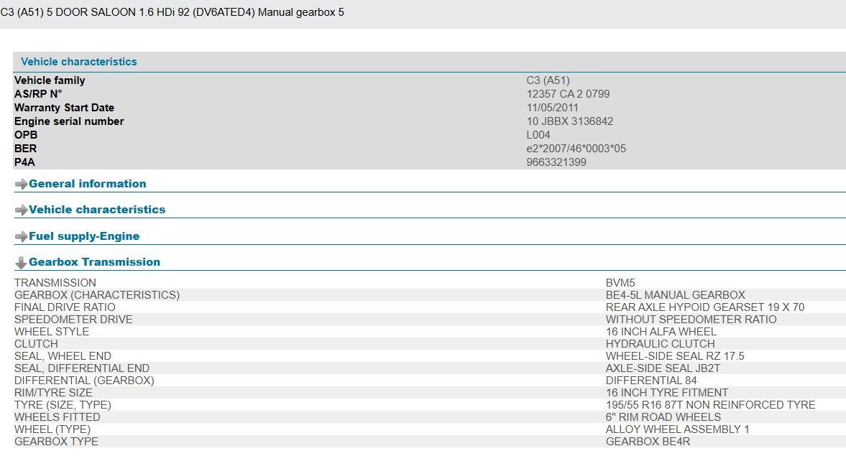The height and width of the screenshot is (456, 846).
Task: Click the CLUTCH row label
Action: 36,344
